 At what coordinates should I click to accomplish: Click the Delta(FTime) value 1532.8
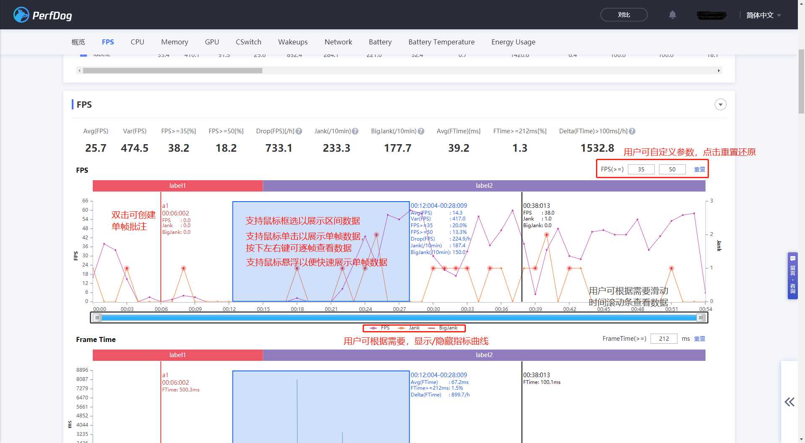(x=597, y=148)
